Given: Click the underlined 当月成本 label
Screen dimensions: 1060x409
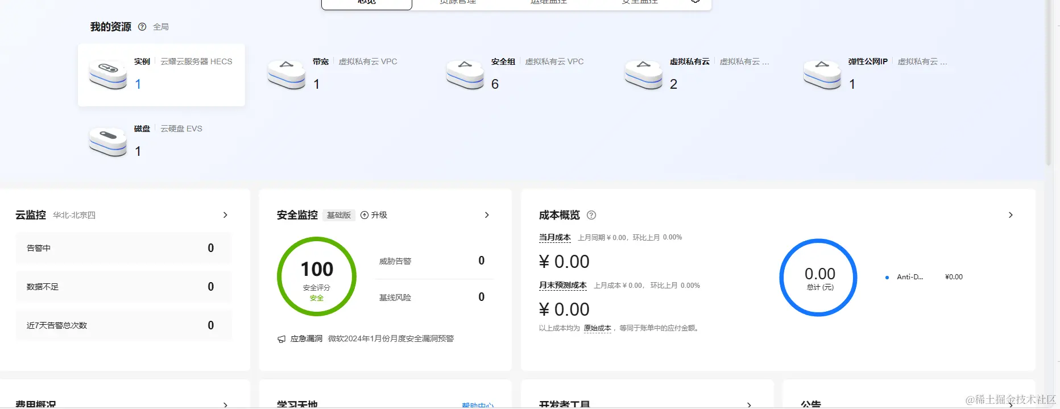Looking at the screenshot, I should pyautogui.click(x=555, y=238).
